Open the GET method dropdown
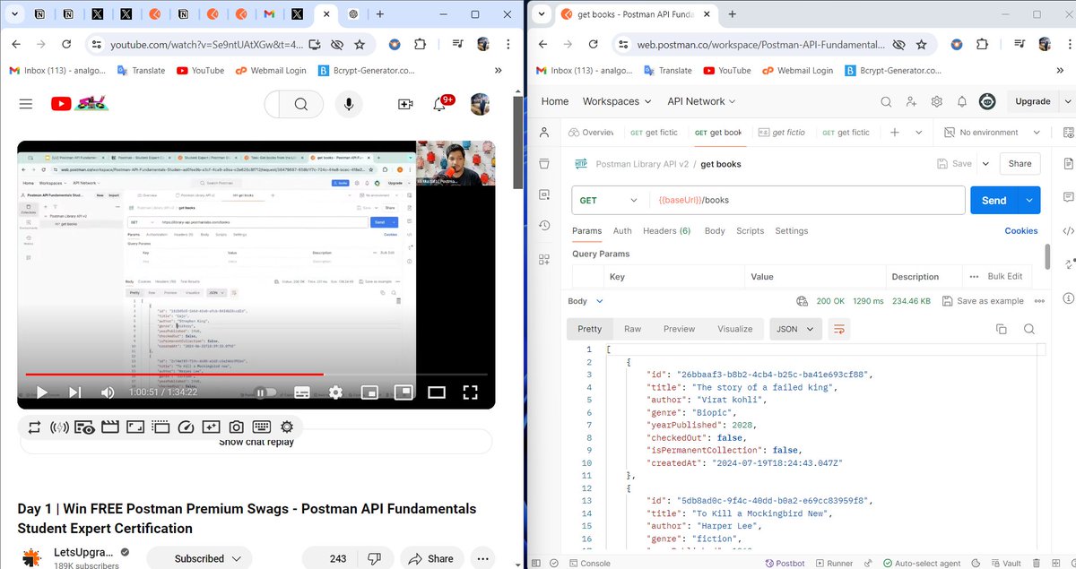1076x569 pixels. (x=610, y=201)
